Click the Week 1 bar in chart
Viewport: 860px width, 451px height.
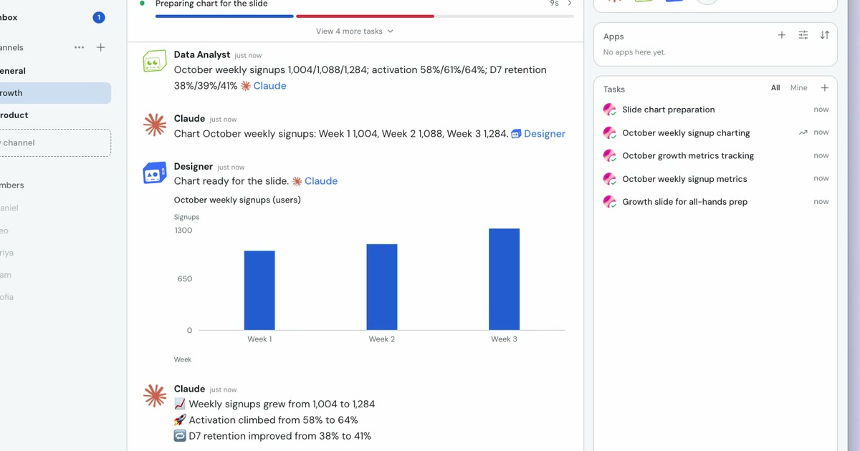pos(259,290)
